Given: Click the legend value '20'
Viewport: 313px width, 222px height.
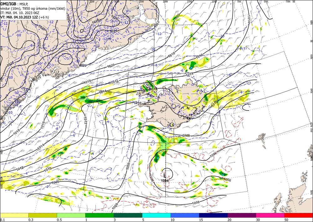Looking at the screenshot, I should point(229,220).
